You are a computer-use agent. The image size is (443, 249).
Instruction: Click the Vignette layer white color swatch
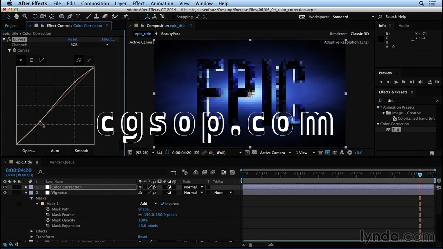47,193
